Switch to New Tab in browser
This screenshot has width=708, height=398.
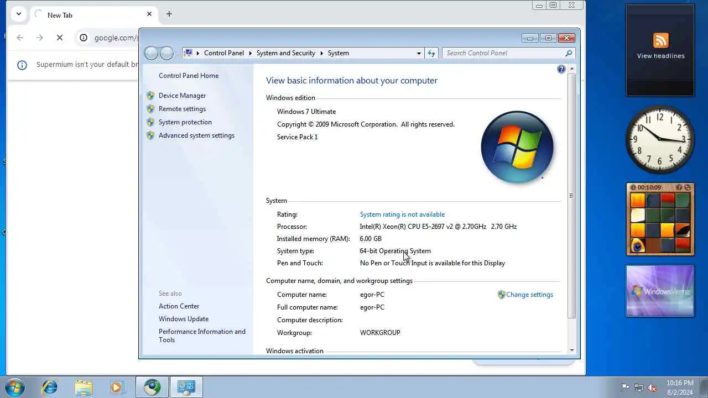[93, 15]
